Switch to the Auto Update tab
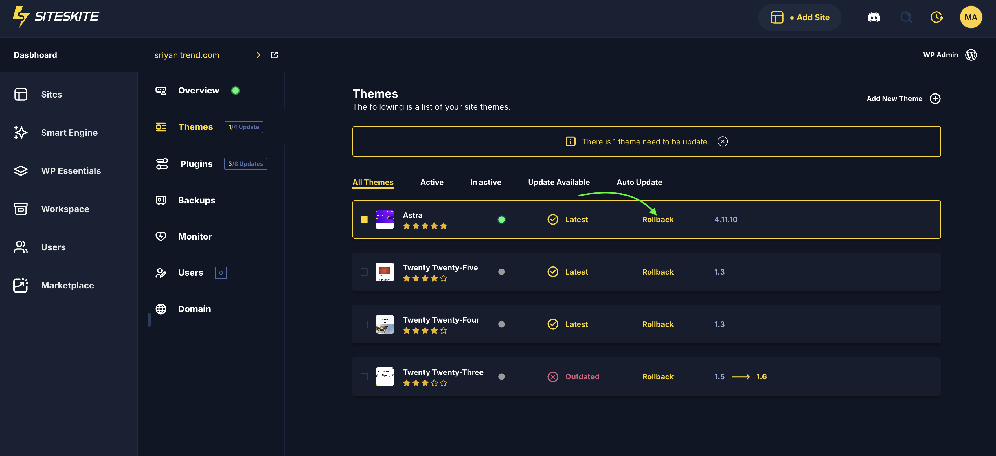 [x=639, y=182]
